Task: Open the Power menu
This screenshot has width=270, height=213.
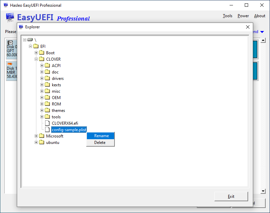Action: pyautogui.click(x=243, y=16)
